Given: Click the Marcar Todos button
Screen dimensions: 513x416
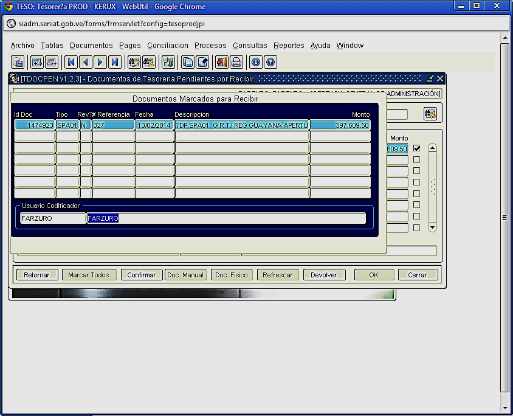Looking at the screenshot, I should pyautogui.click(x=89, y=275).
